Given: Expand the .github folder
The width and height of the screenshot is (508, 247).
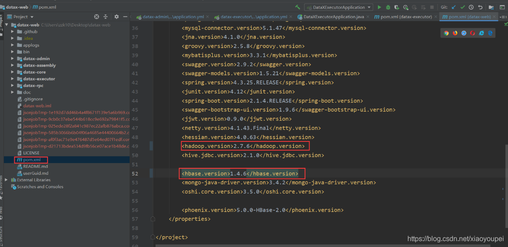Looking at the screenshot, I should coord(12,32).
